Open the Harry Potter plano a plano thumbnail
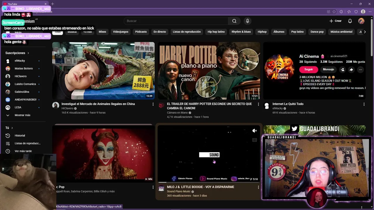This screenshot has width=374, height=210. pyautogui.click(x=209, y=71)
